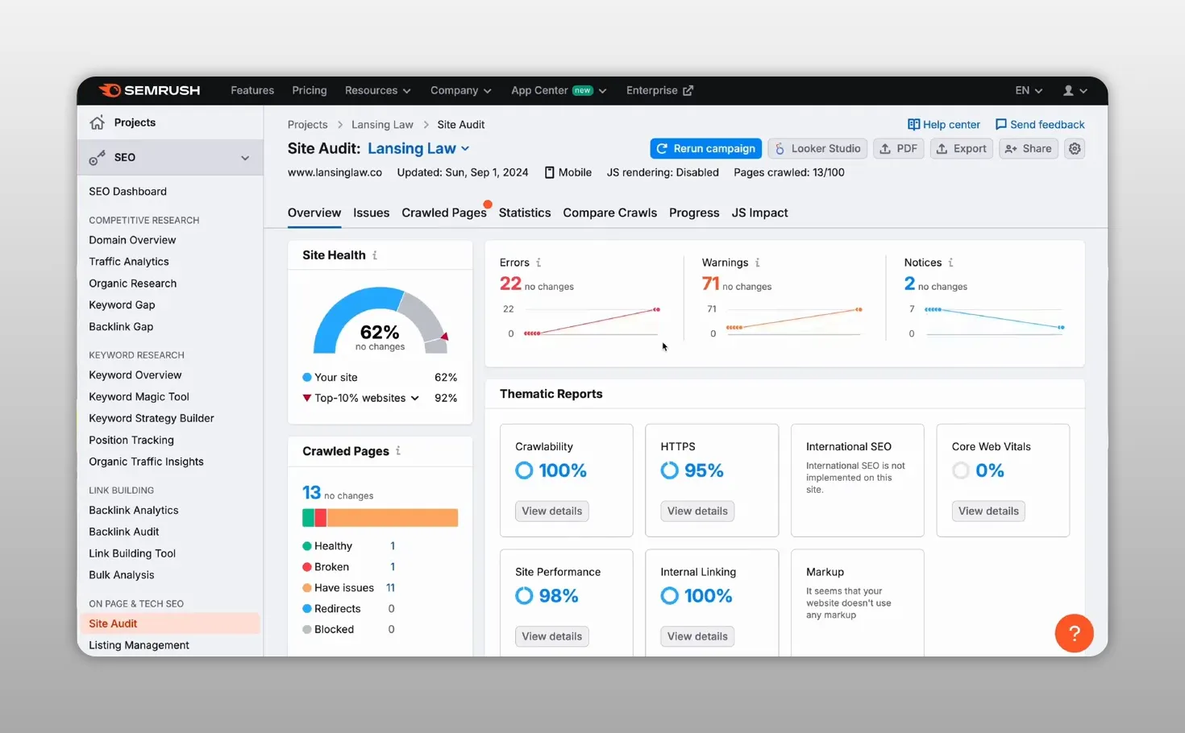Switch to the Overview tab
The image size is (1185, 733).
tap(314, 213)
